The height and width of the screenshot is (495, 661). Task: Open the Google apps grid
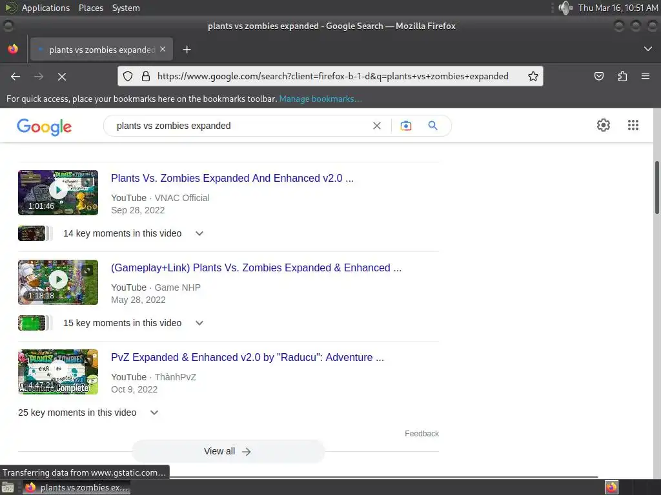[633, 125]
